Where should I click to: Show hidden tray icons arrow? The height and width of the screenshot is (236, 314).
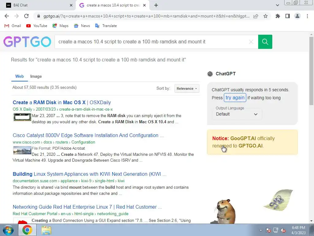261,230
